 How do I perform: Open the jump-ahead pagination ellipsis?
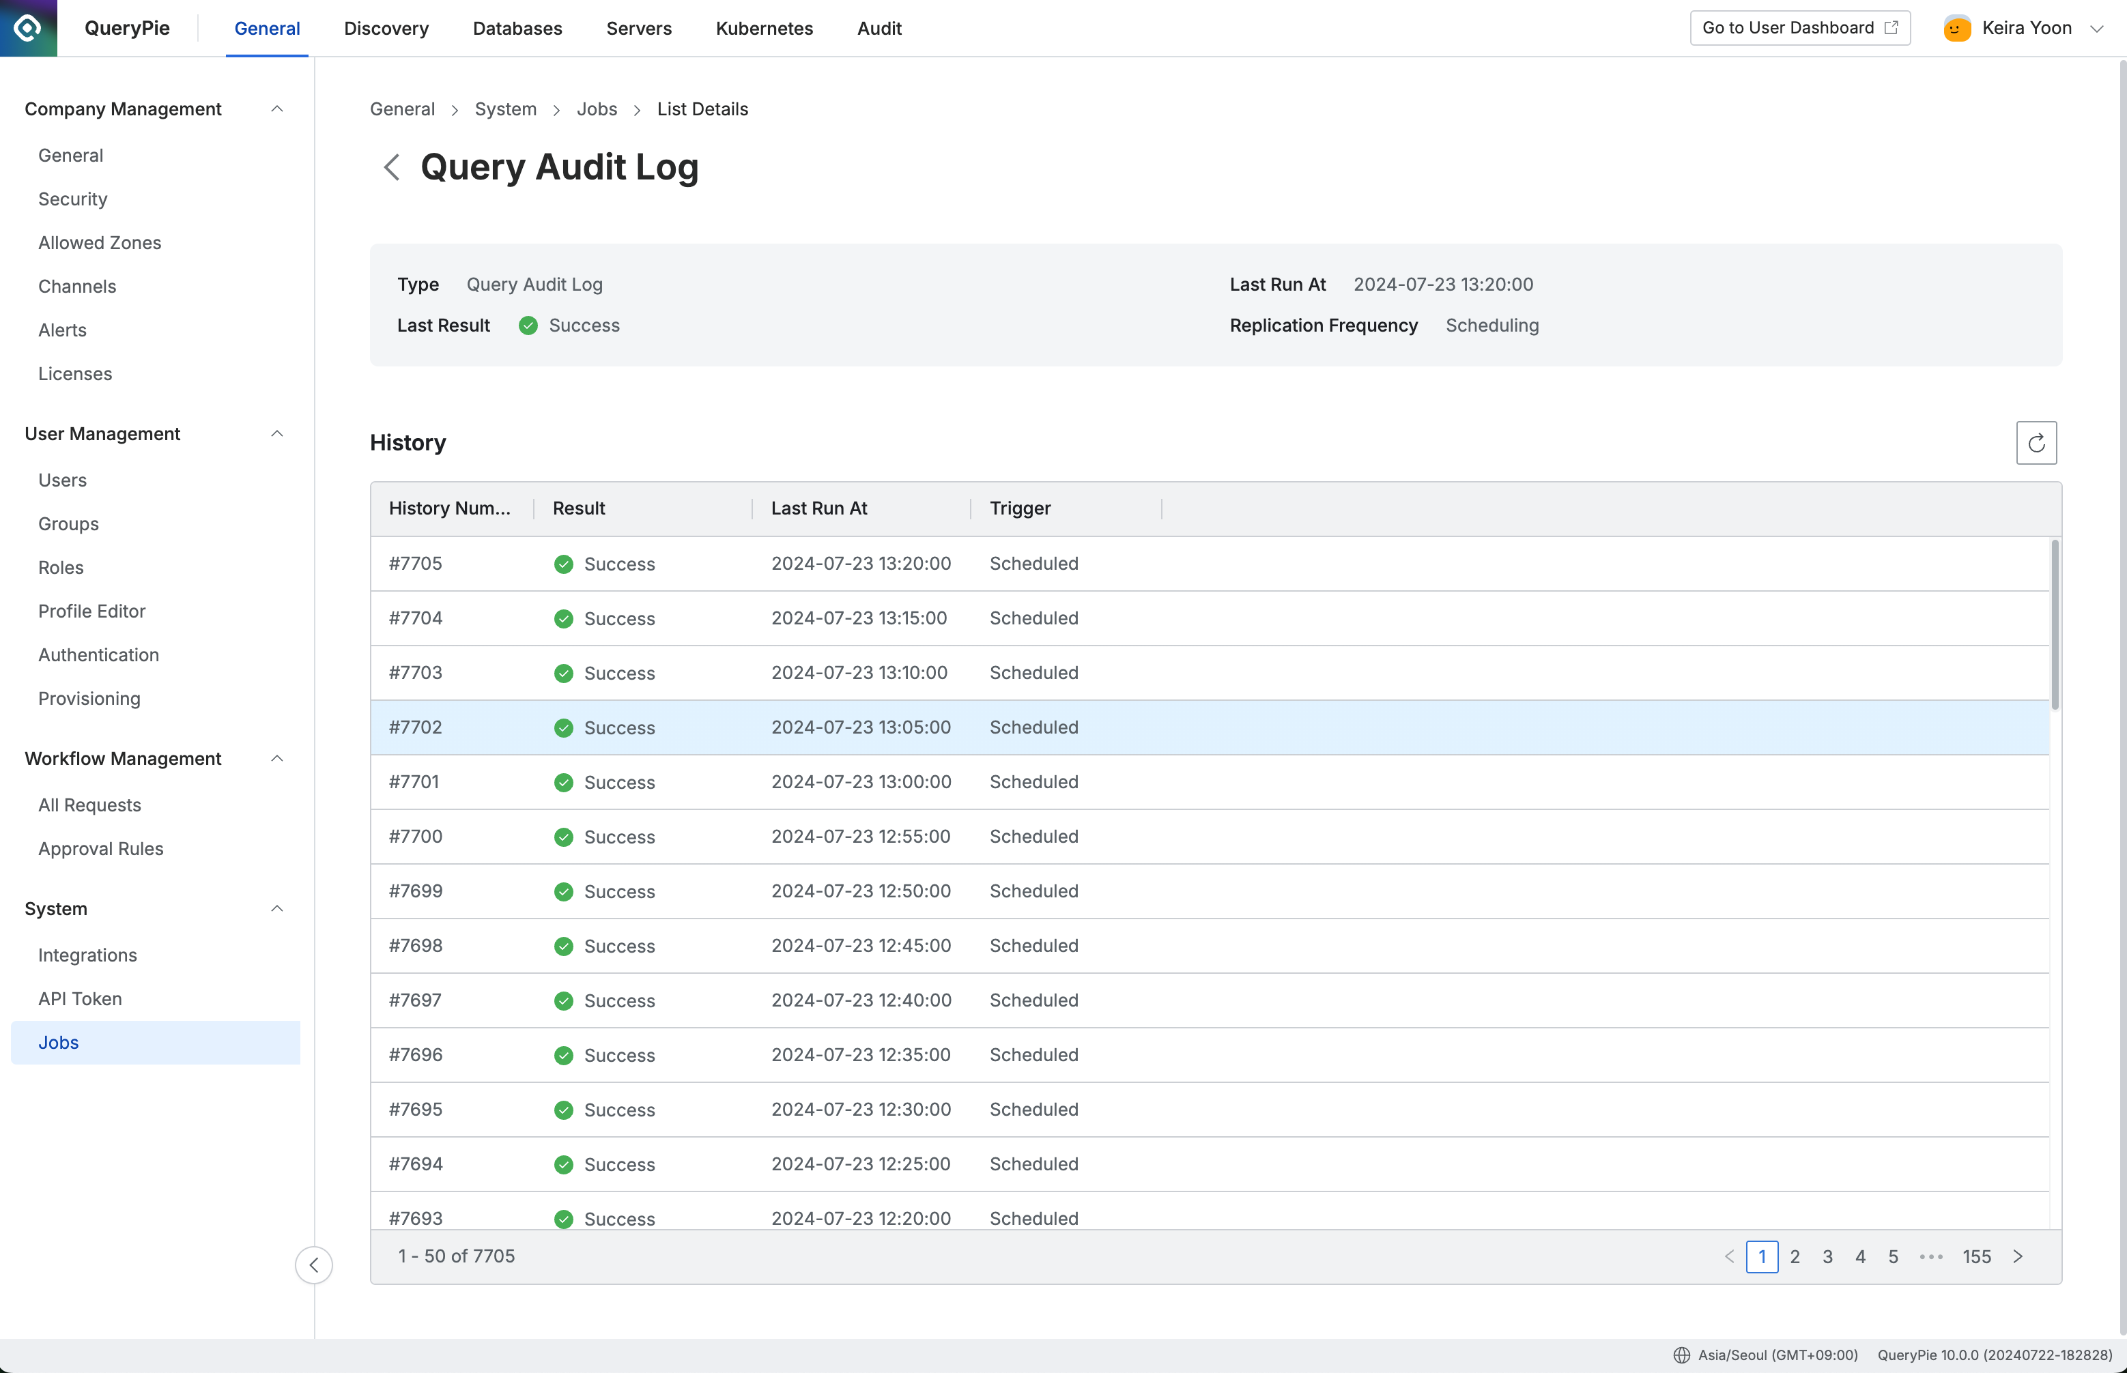[x=1931, y=1256]
